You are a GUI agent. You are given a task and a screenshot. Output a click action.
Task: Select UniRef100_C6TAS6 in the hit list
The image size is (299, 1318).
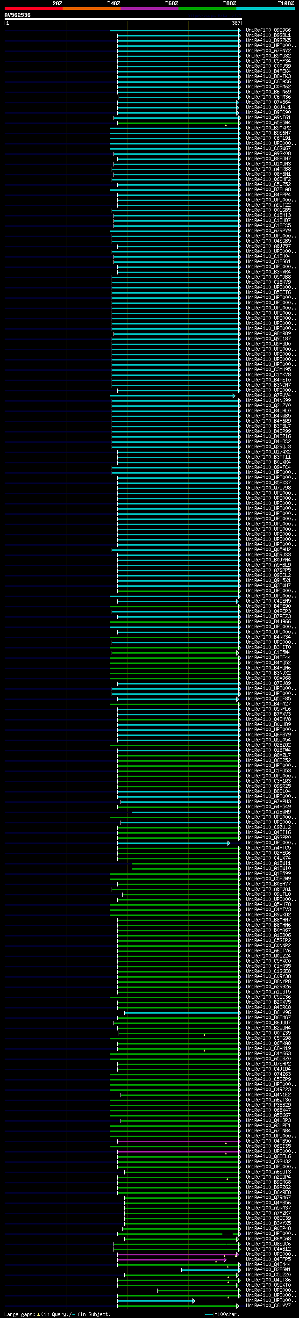click(268, 81)
